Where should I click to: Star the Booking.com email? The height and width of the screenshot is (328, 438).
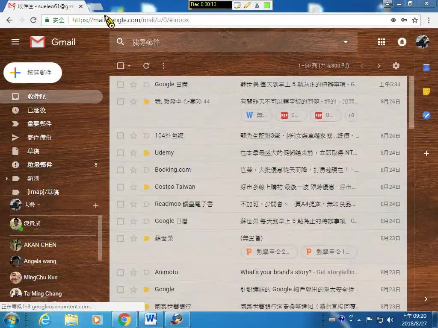click(x=133, y=170)
